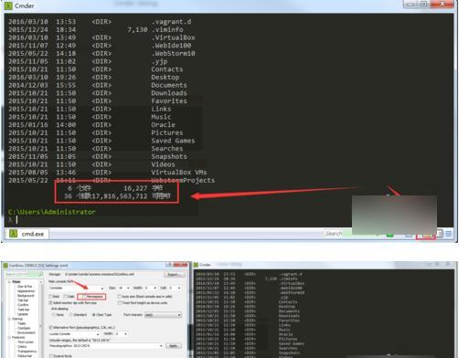Collapse the Main settings tree node
This screenshot has width=459, height=358.
tap(9, 282)
